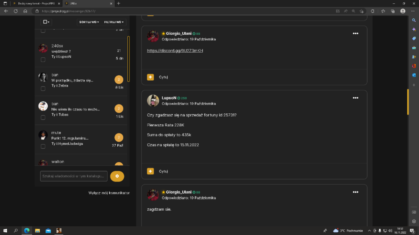The width and height of the screenshot is (419, 235).
Task: Add page to favorites star icon
Action: pyautogui.click(x=362, y=11)
